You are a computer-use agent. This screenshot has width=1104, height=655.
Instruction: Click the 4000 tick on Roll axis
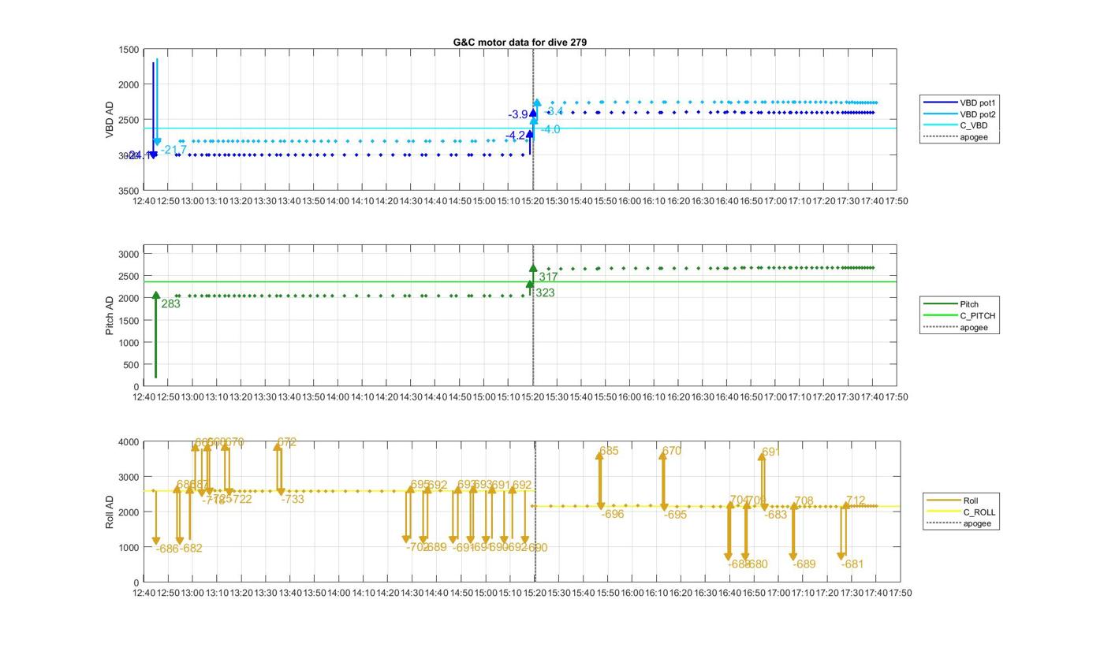[129, 442]
